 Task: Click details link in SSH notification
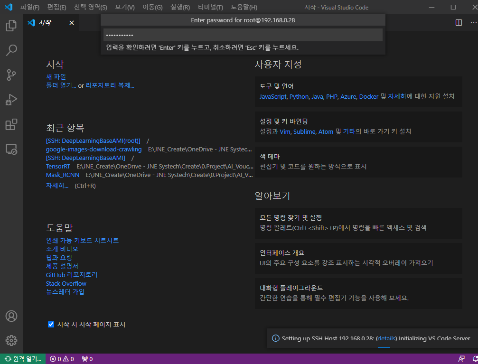[386, 338]
